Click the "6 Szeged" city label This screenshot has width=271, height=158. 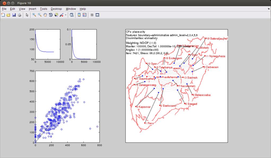[191, 104]
